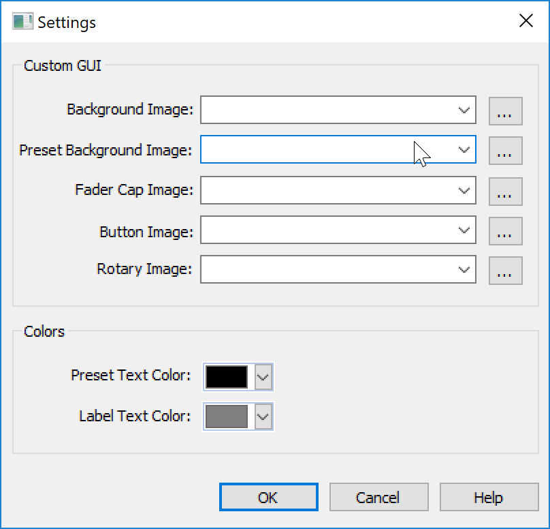Image resolution: width=550 pixels, height=529 pixels.
Task: Confirm settings with the OK button
Action: click(268, 497)
